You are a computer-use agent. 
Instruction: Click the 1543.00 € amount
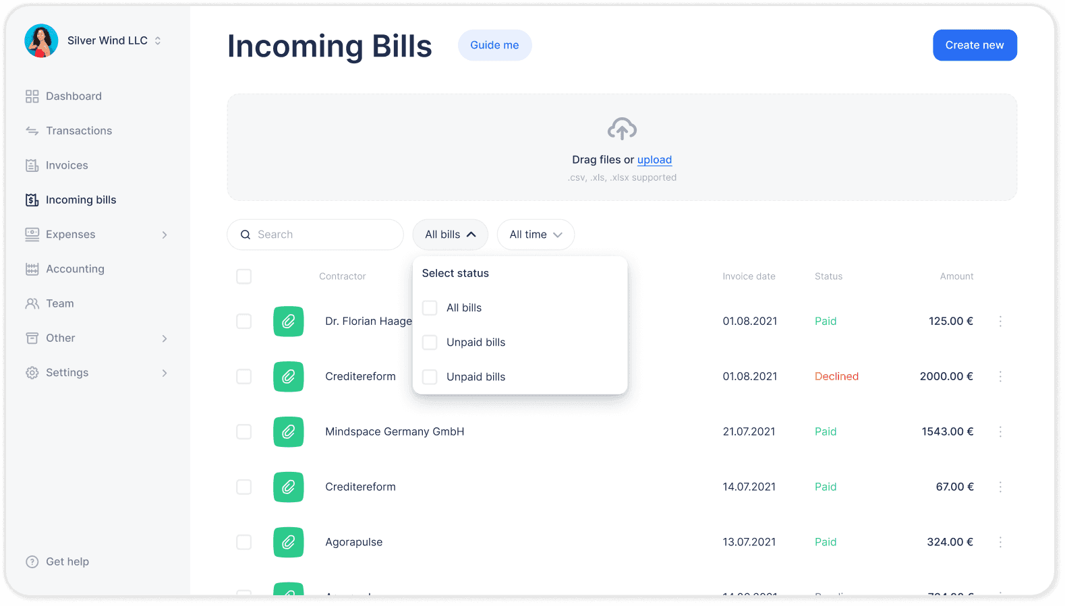[x=948, y=432]
